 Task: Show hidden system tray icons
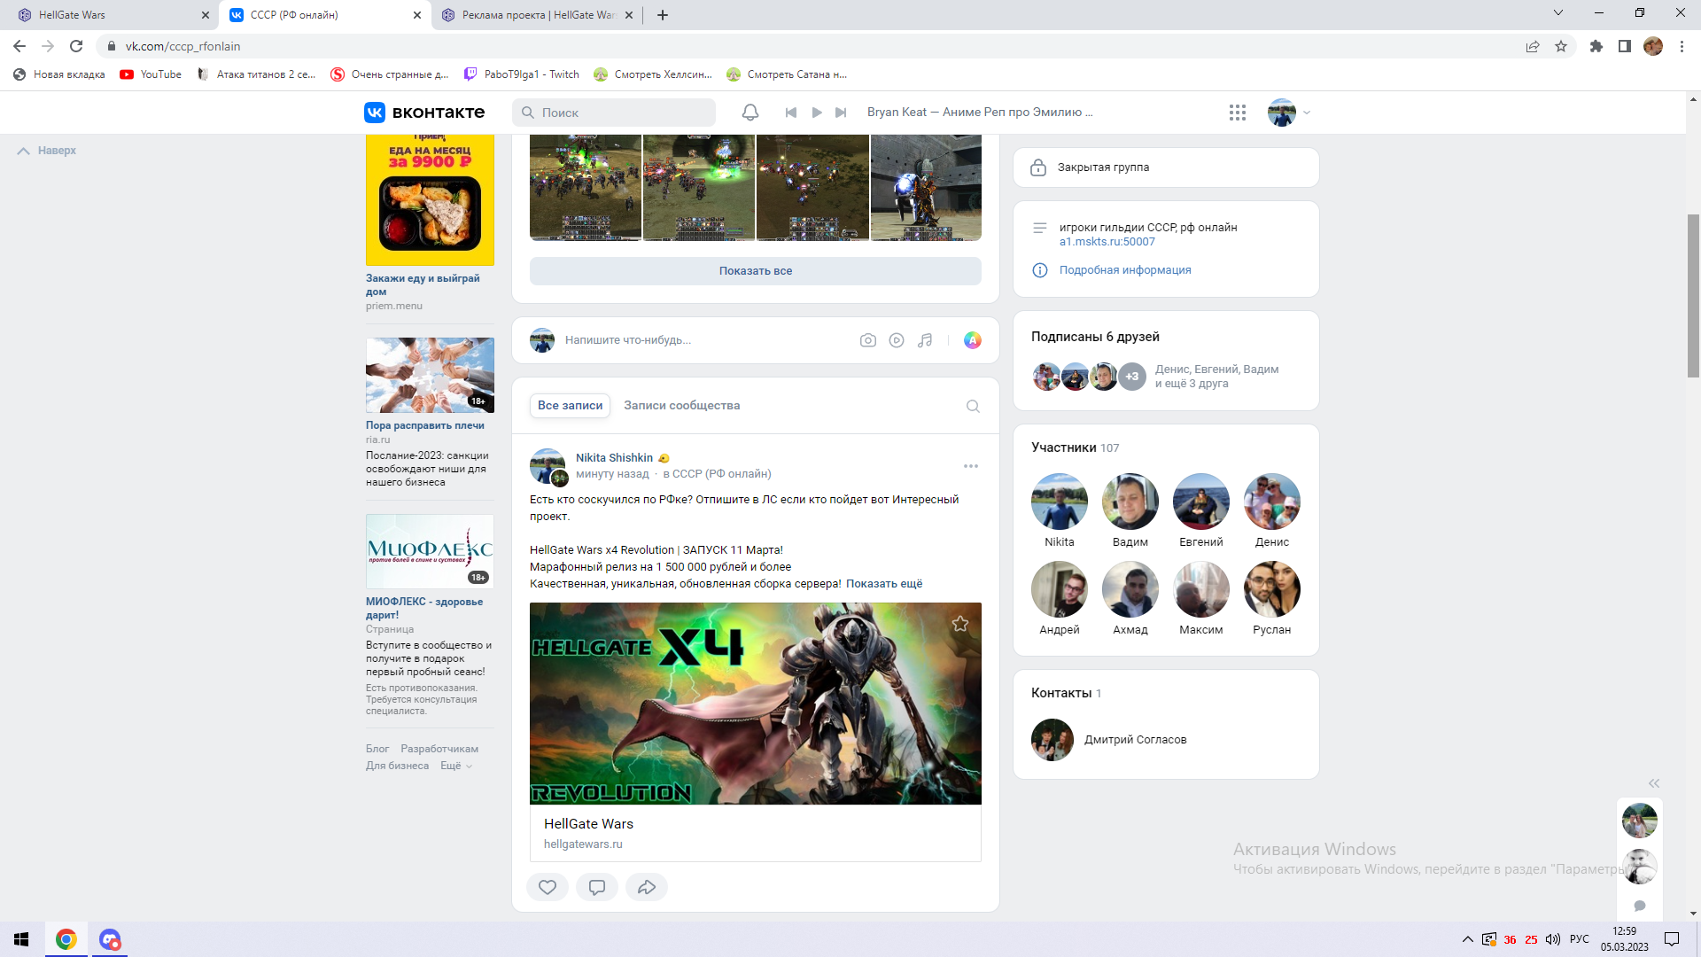click(1468, 939)
